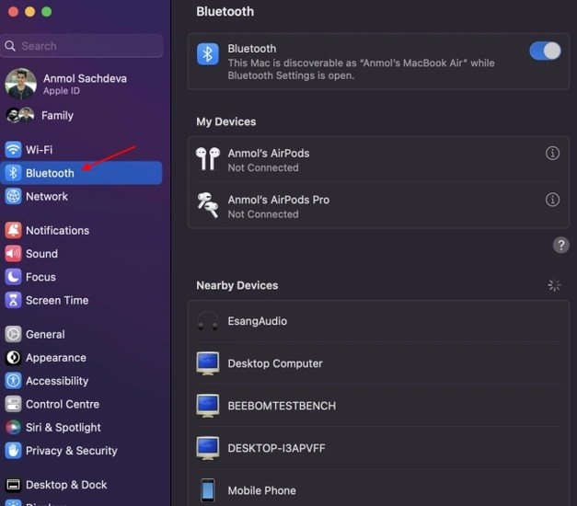Click the Appearance icon in sidebar
577x506 pixels.
[x=13, y=358]
